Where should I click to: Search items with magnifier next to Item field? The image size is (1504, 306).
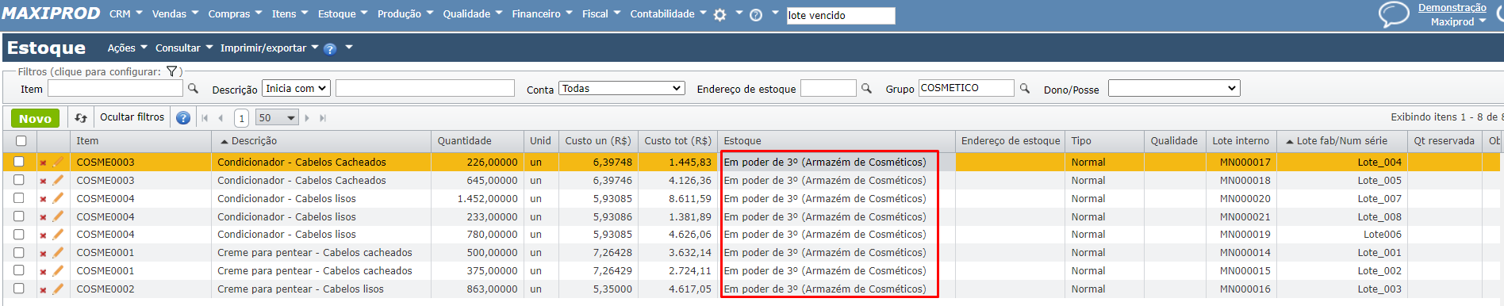[x=193, y=89]
